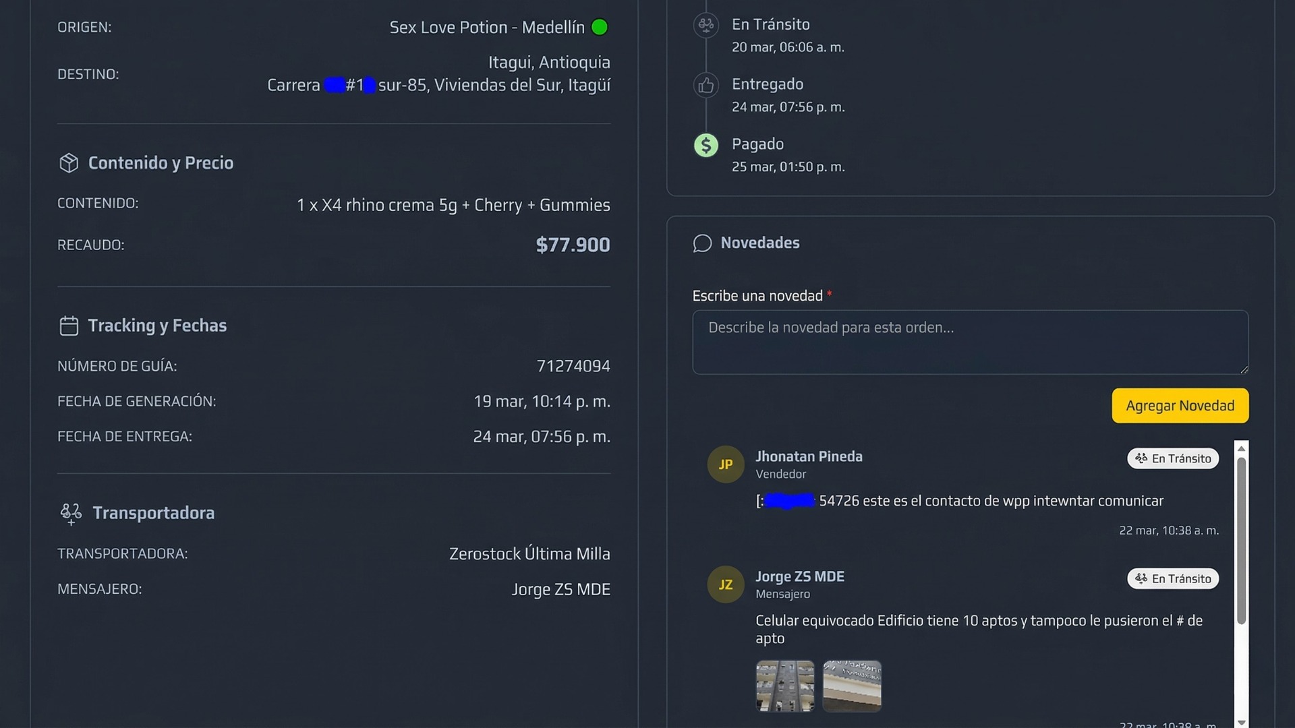Open the second attached photo thumbnail
Image resolution: width=1295 pixels, height=728 pixels.
pyautogui.click(x=852, y=686)
